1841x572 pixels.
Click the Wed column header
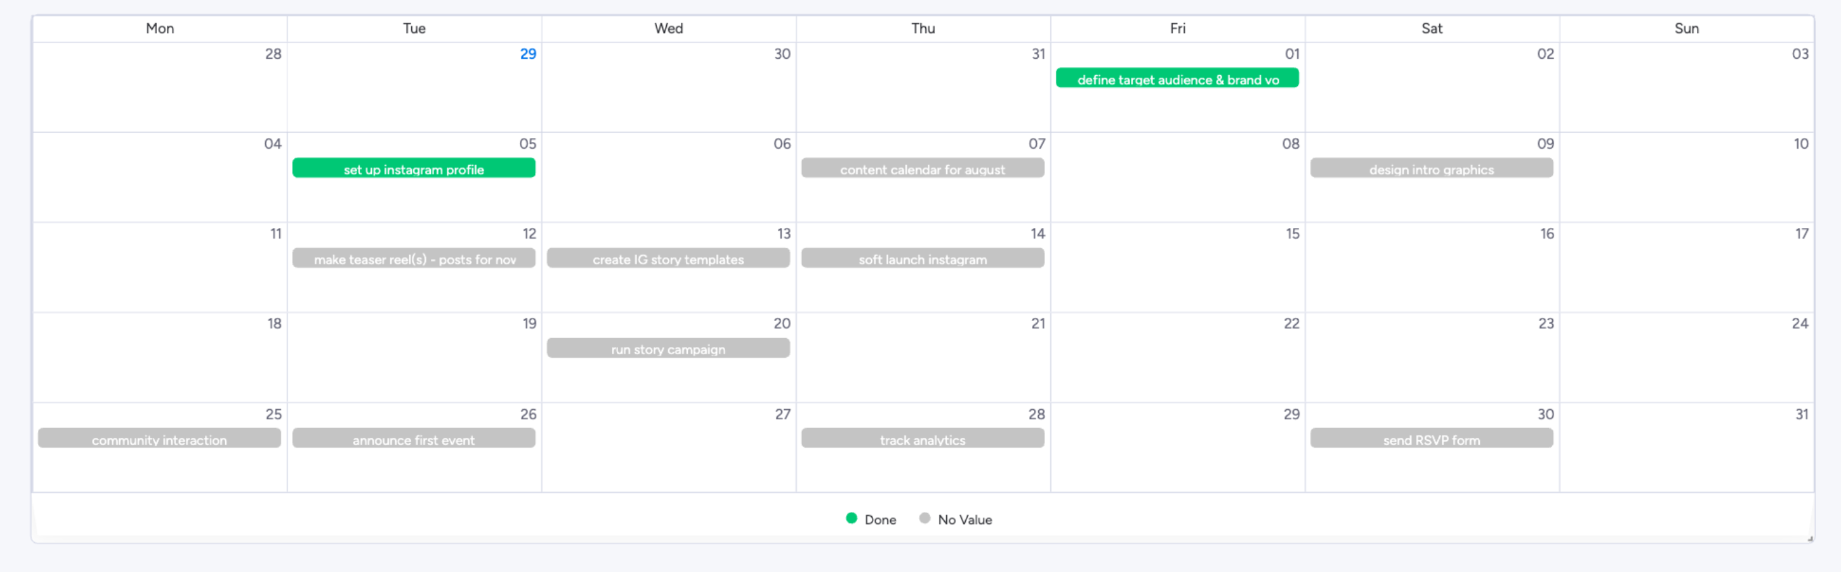coord(668,28)
